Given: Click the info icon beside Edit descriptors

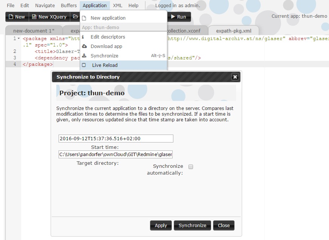Looking at the screenshot, I should click(83, 37).
